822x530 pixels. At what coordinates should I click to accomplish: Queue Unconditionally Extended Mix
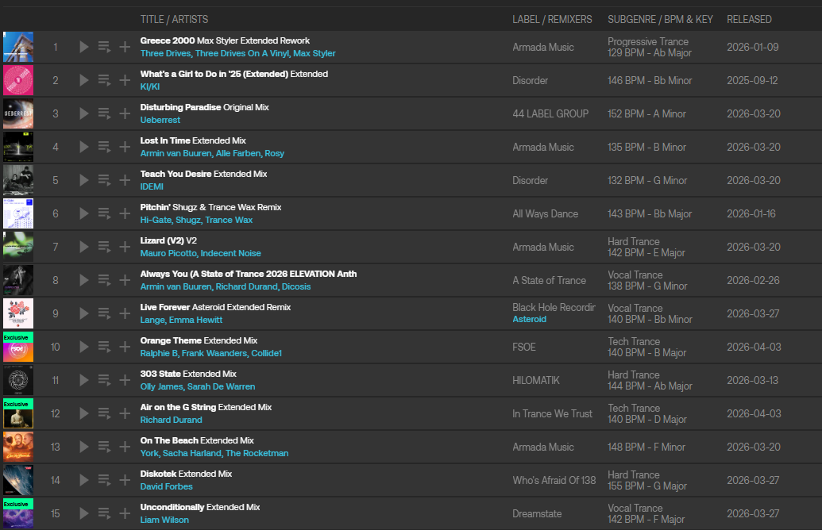click(x=104, y=513)
